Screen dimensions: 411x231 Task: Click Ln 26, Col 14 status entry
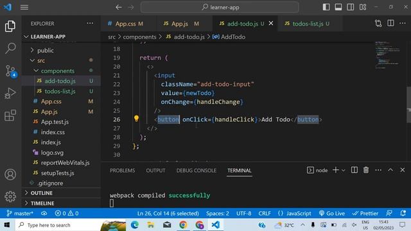click(168, 214)
